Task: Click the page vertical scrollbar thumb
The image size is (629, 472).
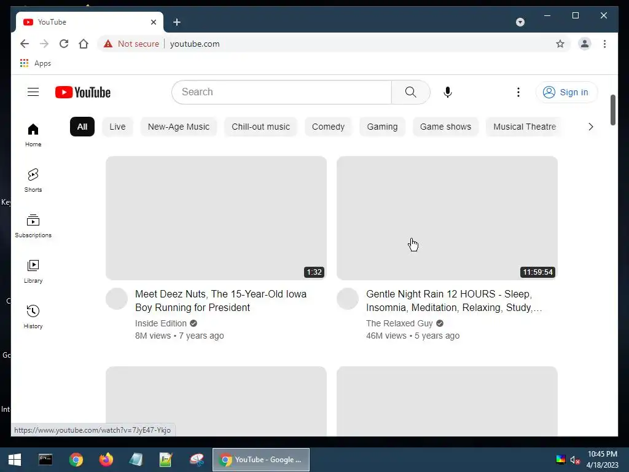Action: pyautogui.click(x=613, y=110)
